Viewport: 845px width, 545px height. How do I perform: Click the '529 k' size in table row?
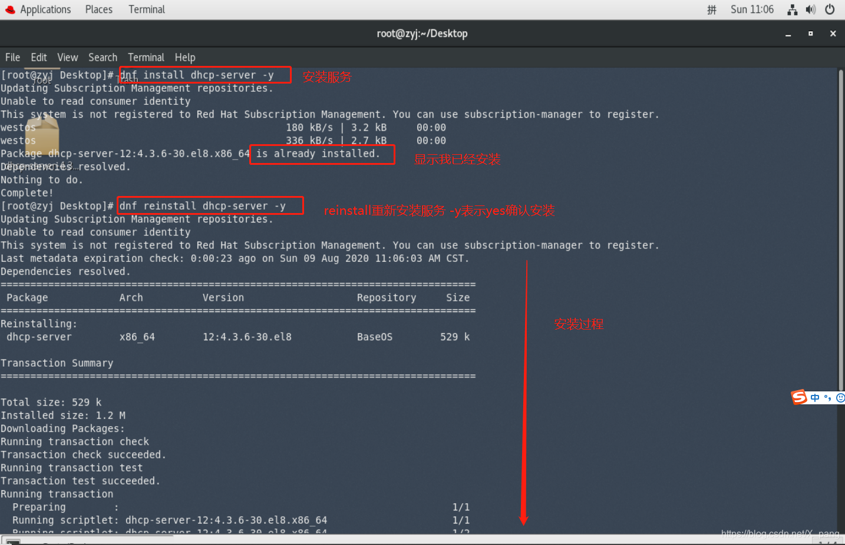tap(455, 337)
